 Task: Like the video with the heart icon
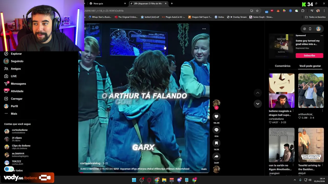(216, 117)
